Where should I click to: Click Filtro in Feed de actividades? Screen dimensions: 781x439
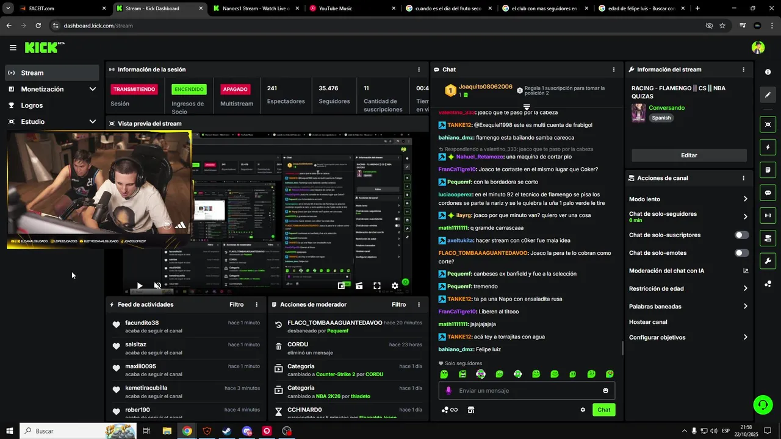[x=236, y=304]
